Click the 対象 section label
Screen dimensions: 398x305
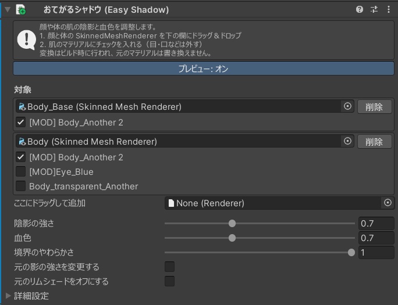point(23,89)
